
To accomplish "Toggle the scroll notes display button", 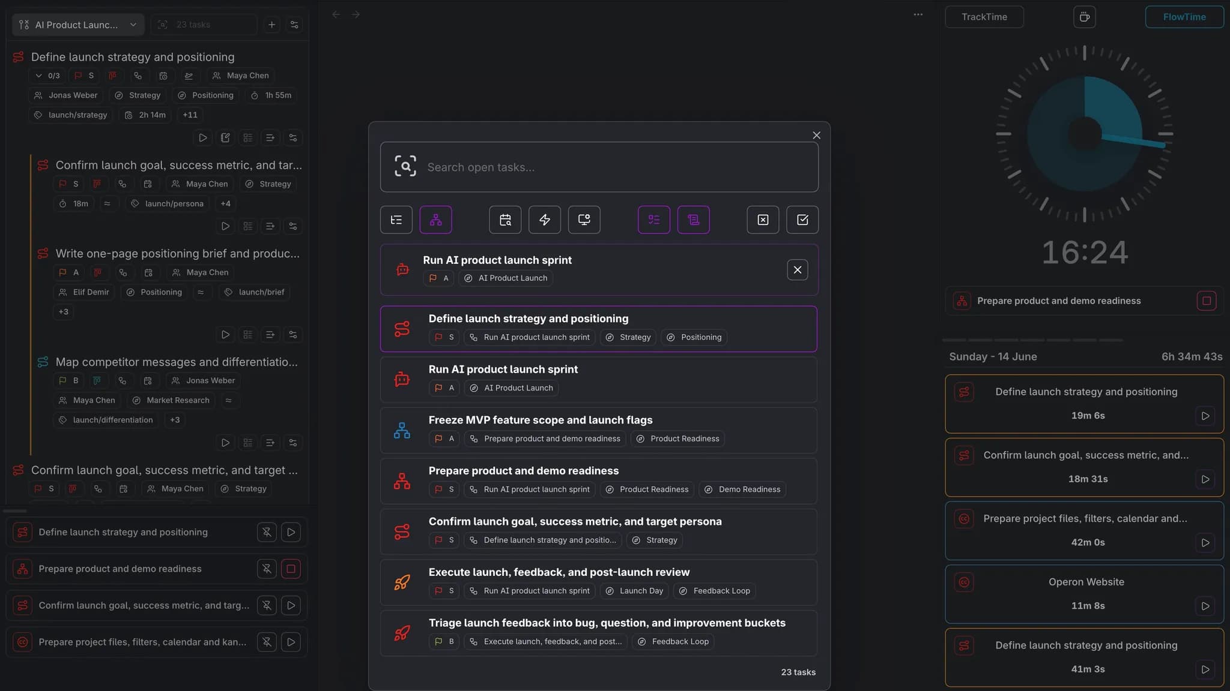I will [694, 220].
